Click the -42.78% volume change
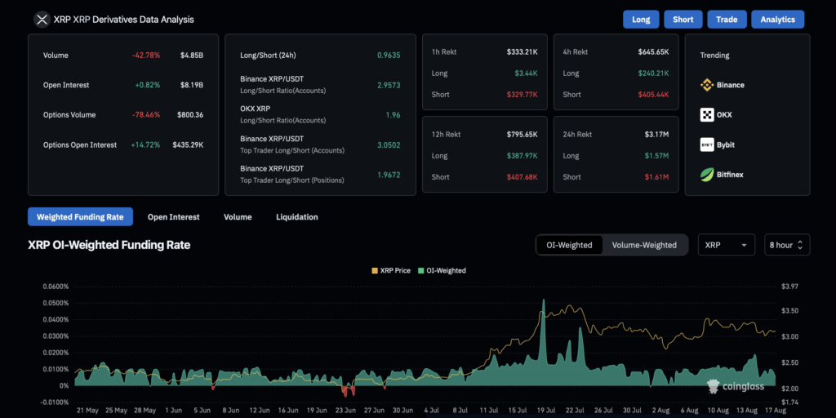 coord(146,55)
